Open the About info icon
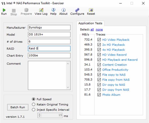 63,10
